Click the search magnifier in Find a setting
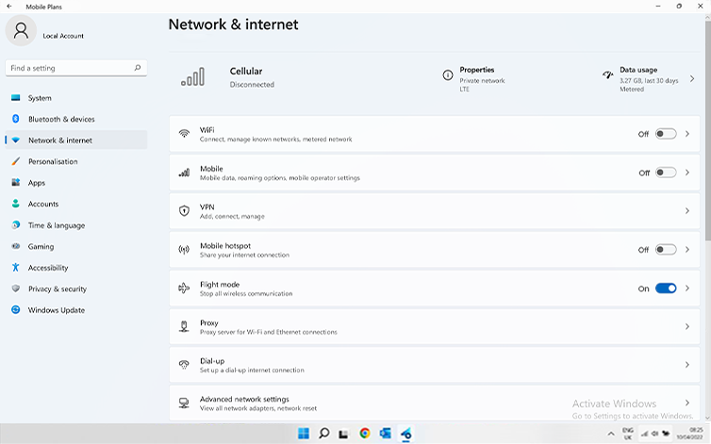 coord(138,68)
